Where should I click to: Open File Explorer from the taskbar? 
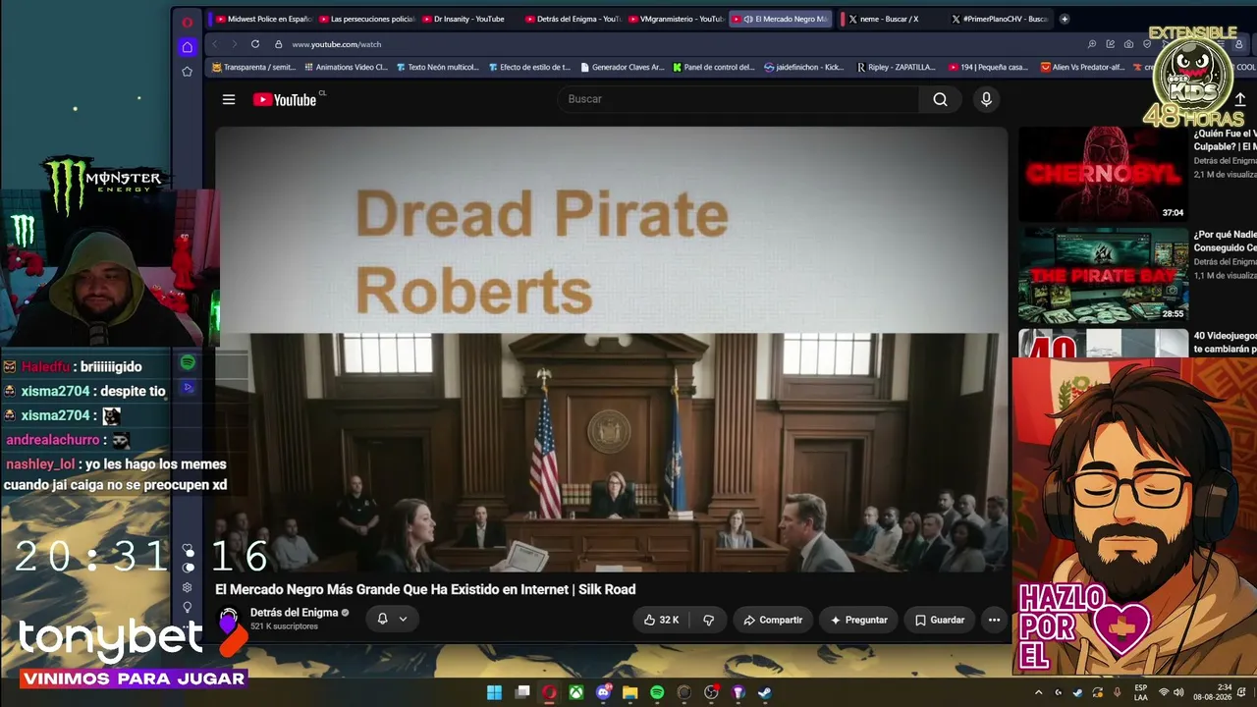630,692
